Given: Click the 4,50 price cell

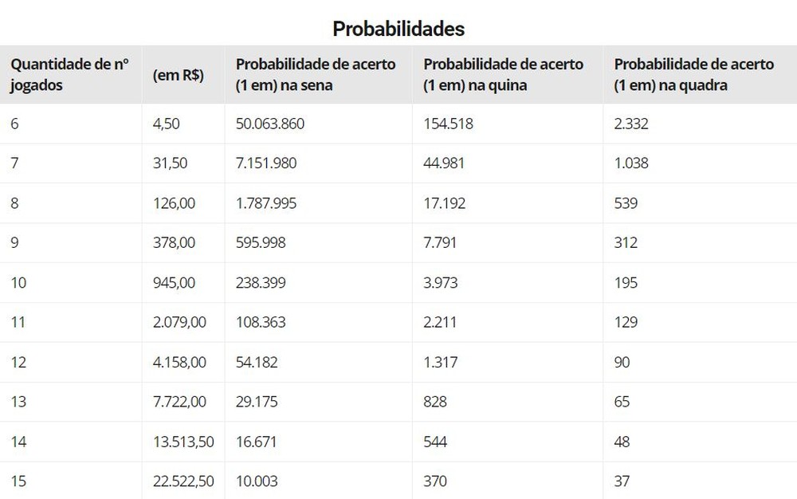Looking at the screenshot, I should coord(167,124).
